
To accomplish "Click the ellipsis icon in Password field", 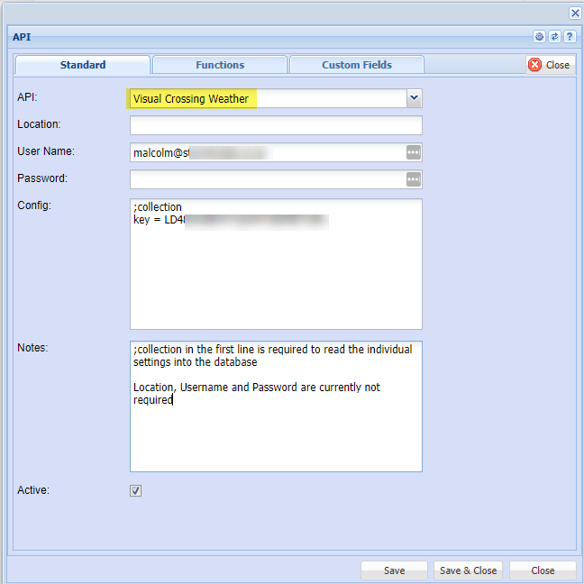I will [413, 179].
